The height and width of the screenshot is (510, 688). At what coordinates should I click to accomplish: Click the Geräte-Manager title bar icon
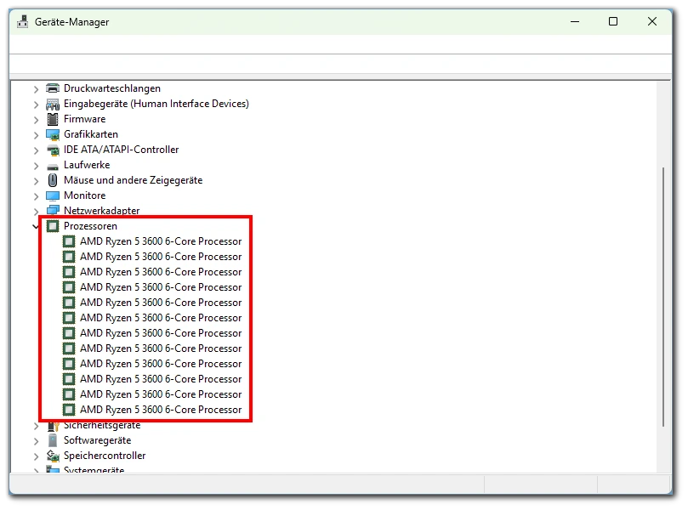point(22,21)
